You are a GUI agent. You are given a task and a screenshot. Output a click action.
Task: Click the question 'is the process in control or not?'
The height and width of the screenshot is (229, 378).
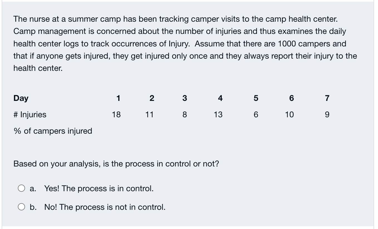(x=116, y=164)
